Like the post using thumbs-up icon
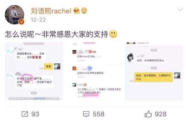Image resolution: width=186 pixels, height=128 pixels. tap(148, 114)
